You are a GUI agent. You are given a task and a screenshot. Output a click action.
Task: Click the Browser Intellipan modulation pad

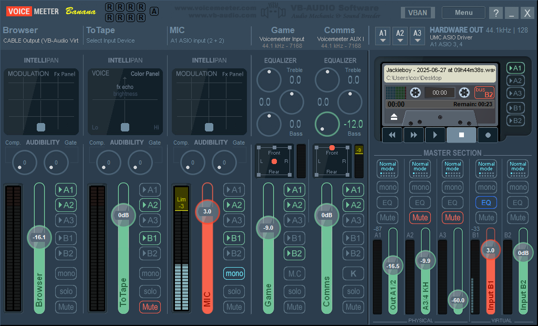point(41,101)
